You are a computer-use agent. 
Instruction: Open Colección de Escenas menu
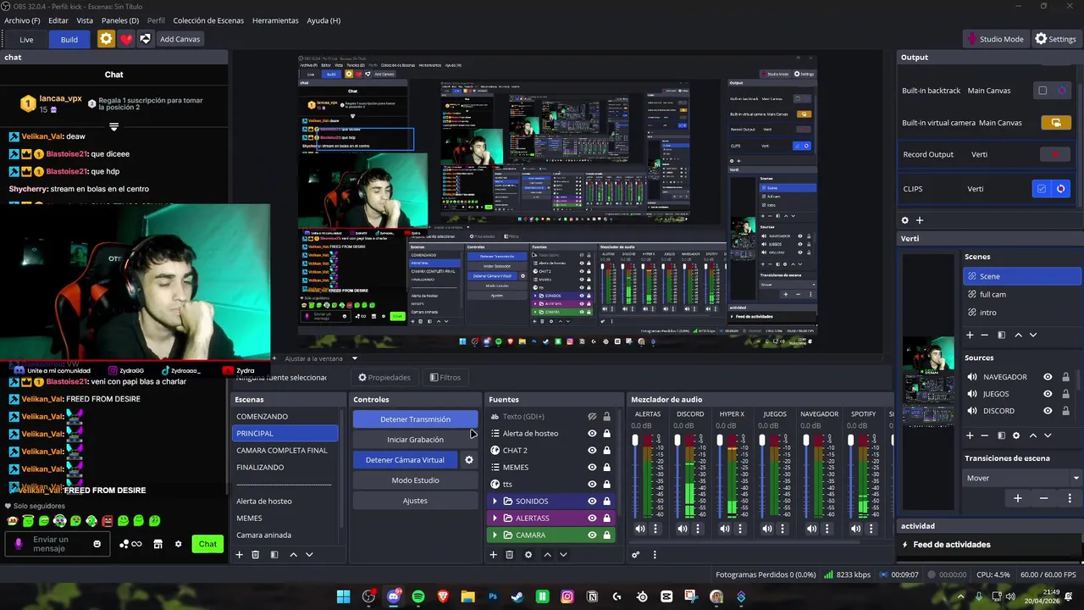[208, 20]
